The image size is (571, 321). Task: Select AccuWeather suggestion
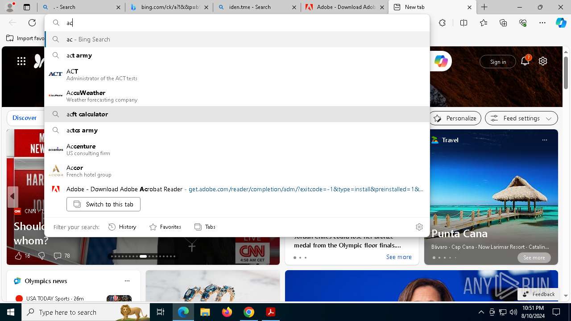(237, 95)
